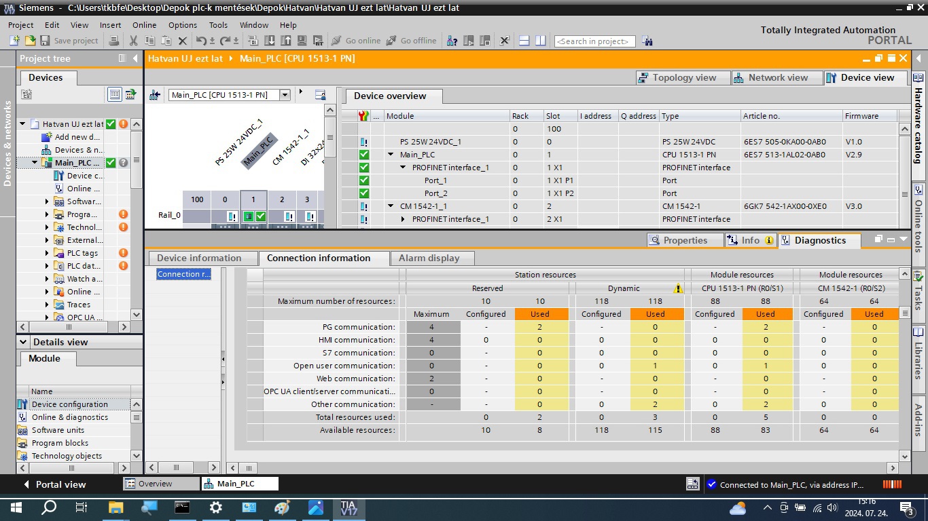Viewport: 928px width, 521px height.
Task: Click the Delete X toolbar icon
Action: pos(182,41)
